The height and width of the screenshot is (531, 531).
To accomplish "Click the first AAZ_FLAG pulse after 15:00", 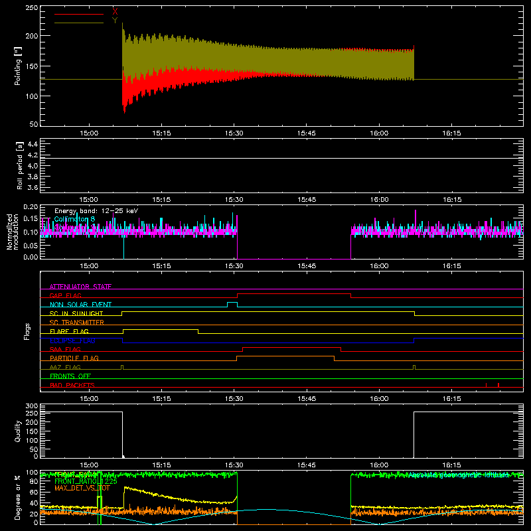I will (122, 367).
